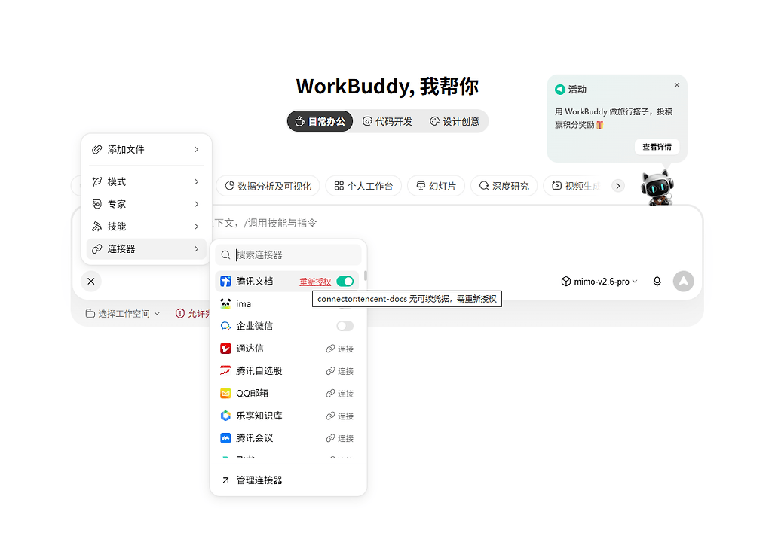Click the 技能 icon
The width and height of the screenshot is (772, 542).
tap(97, 227)
